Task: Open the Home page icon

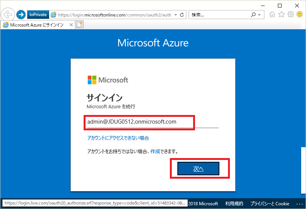Action: tap(272, 15)
